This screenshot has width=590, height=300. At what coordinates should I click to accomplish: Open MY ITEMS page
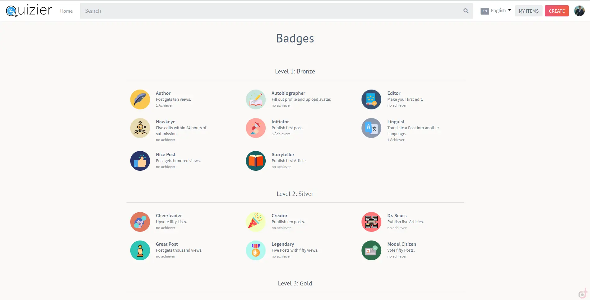[x=529, y=11]
